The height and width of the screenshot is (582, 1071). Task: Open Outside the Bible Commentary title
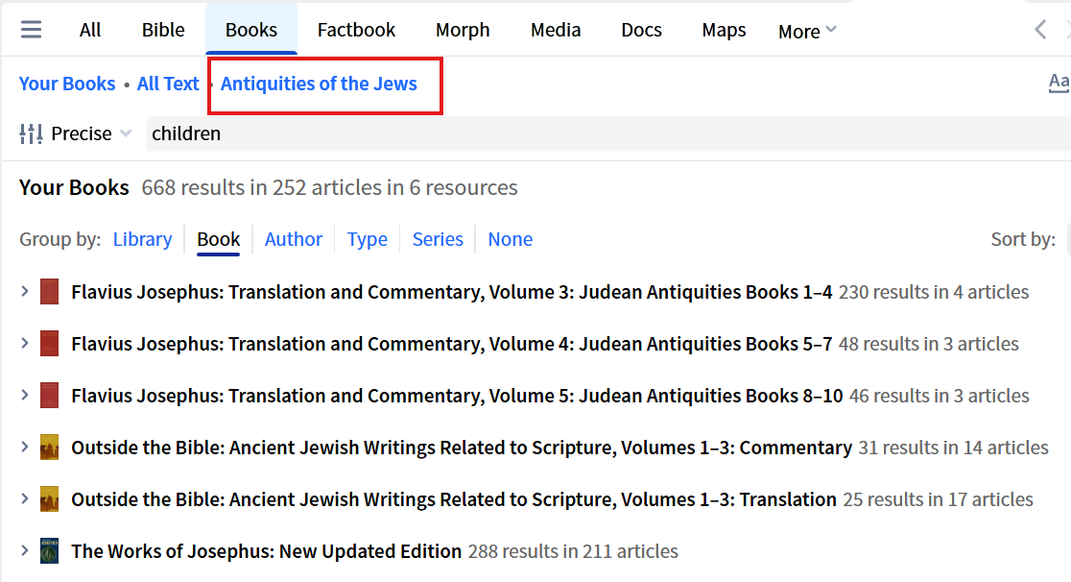click(462, 448)
